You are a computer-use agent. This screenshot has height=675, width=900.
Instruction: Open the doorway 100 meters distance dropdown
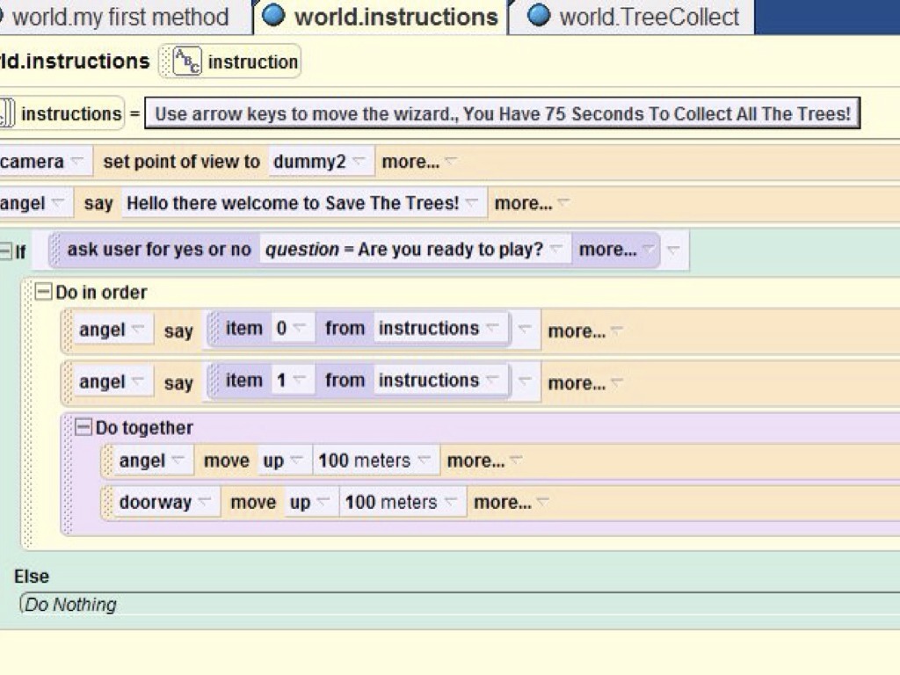click(x=450, y=503)
